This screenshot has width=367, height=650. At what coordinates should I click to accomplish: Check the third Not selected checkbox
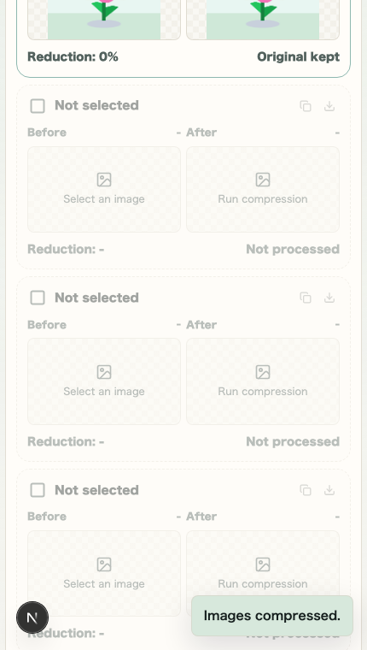tap(38, 490)
